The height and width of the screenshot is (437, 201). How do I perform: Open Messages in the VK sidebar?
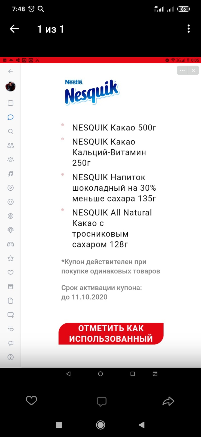[11, 117]
